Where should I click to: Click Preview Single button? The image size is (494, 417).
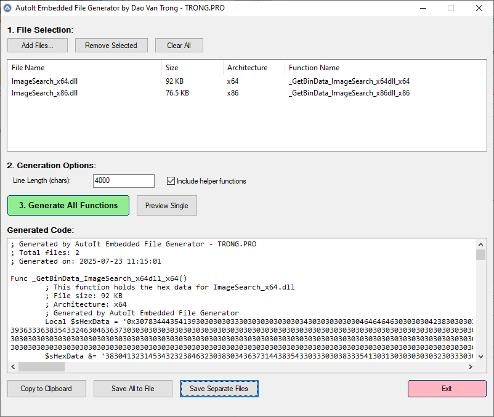(x=167, y=205)
